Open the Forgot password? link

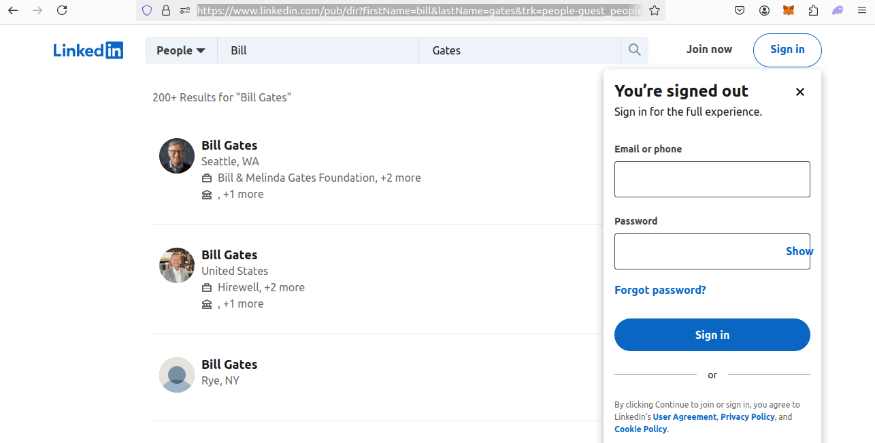point(660,290)
